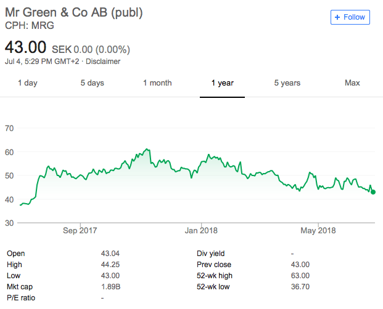Click the Open value 43.04
Screen dimensions: 383x309
(110, 254)
